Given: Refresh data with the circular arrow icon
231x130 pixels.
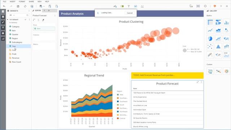Looking at the screenshot, I should [25, 6].
